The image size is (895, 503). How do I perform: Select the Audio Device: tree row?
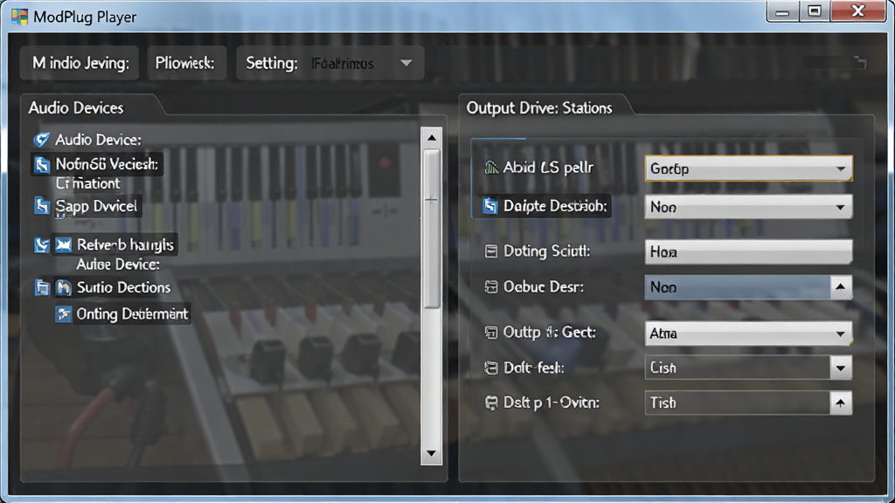[97, 140]
